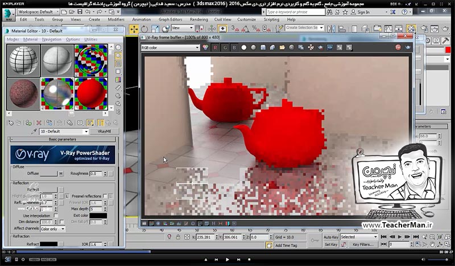455x266 pixels.
Task: Enable Fresnel reflections checkbox
Action: point(105,196)
